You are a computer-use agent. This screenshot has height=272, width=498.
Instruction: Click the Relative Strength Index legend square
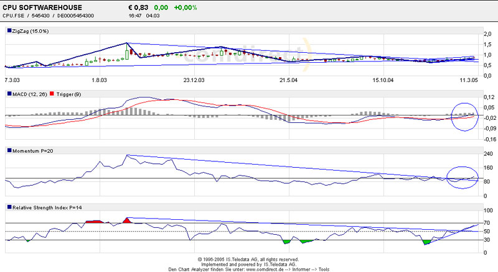coord(9,207)
